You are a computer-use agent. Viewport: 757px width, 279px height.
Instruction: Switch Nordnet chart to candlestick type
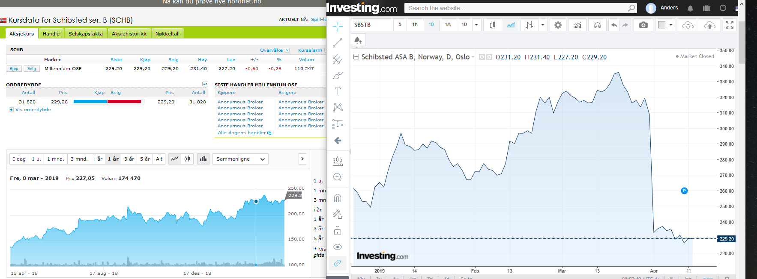[x=188, y=159]
